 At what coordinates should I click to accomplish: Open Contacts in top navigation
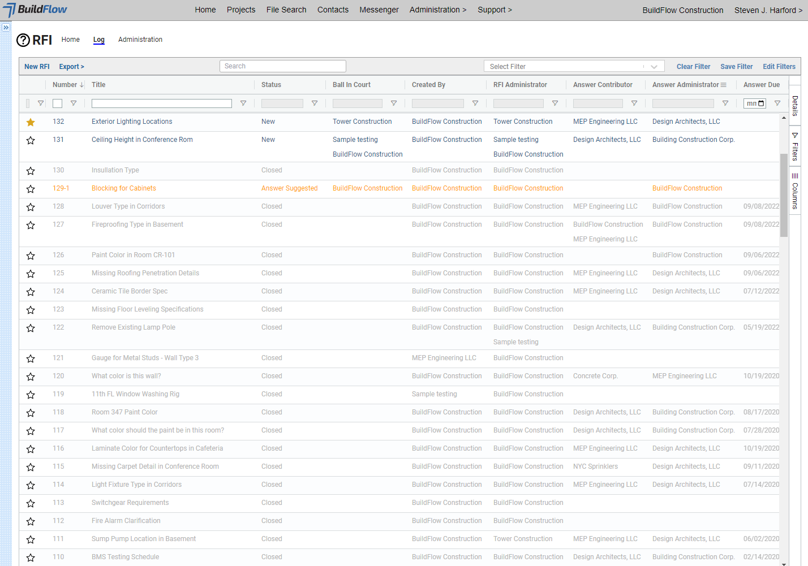coord(333,10)
